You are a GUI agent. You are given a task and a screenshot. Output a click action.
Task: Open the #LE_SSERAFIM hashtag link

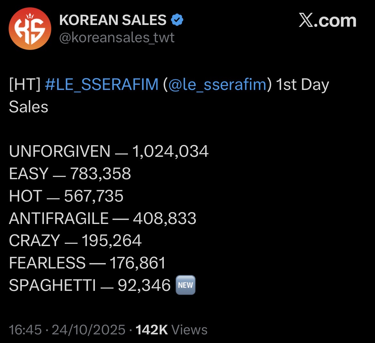(102, 85)
